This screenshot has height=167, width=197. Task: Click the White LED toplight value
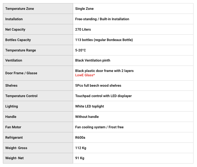(89, 106)
